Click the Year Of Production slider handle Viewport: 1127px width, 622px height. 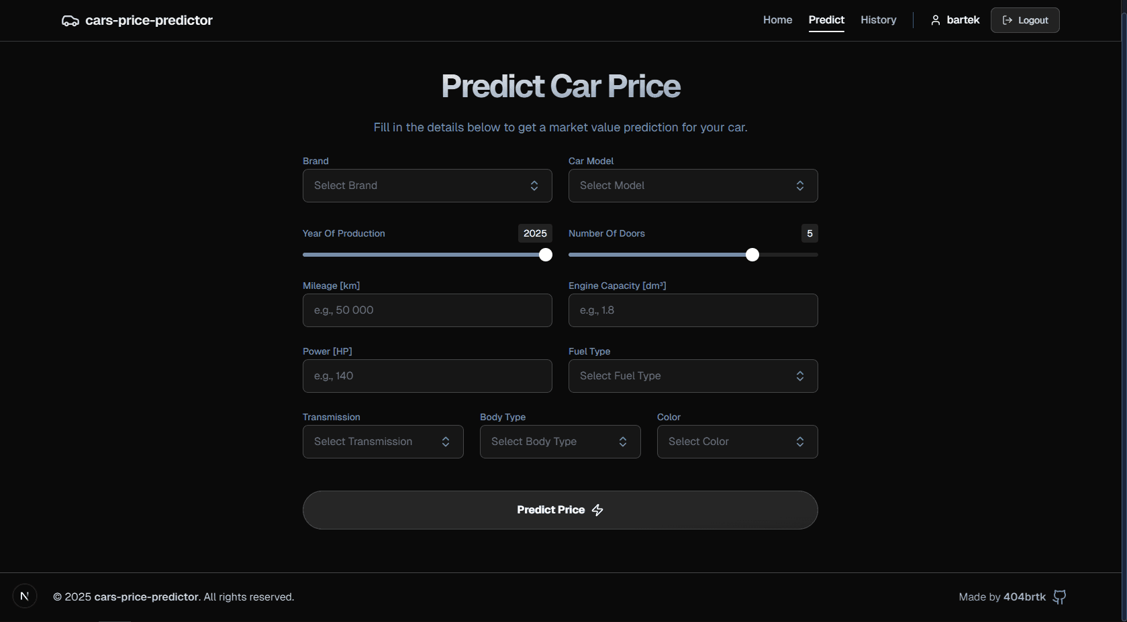pyautogui.click(x=545, y=255)
